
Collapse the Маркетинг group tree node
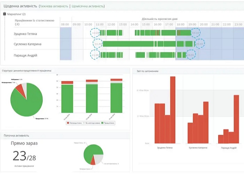5,14
